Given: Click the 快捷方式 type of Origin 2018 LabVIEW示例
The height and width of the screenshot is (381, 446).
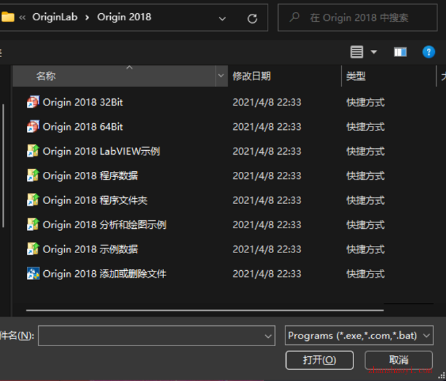Looking at the screenshot, I should (365, 151).
